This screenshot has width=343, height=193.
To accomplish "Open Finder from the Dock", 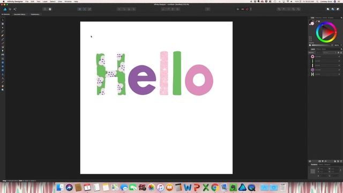I will click(x=60, y=188).
